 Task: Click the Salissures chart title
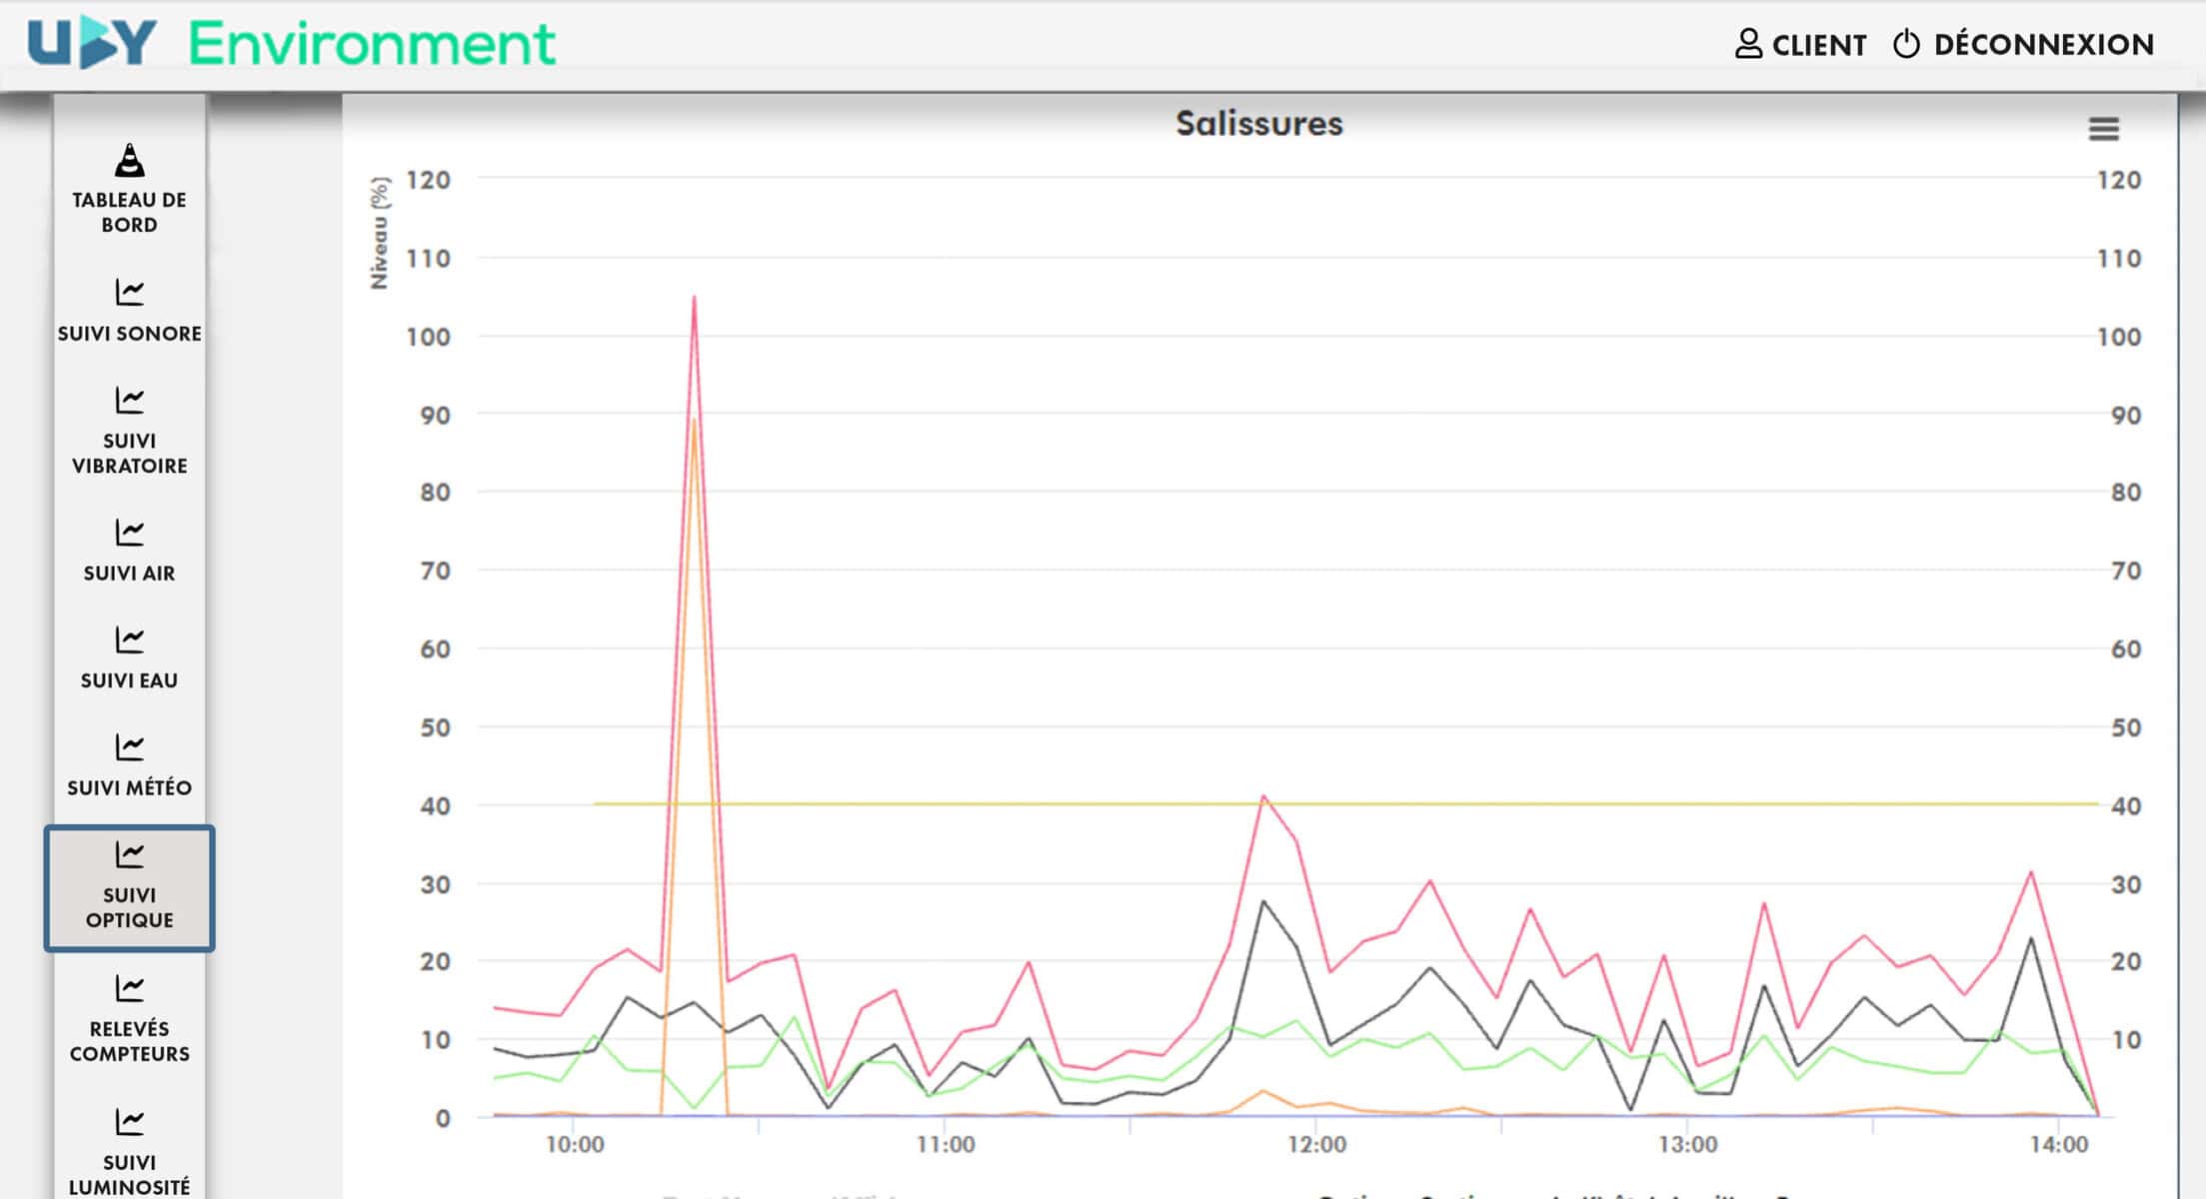click(x=1258, y=123)
